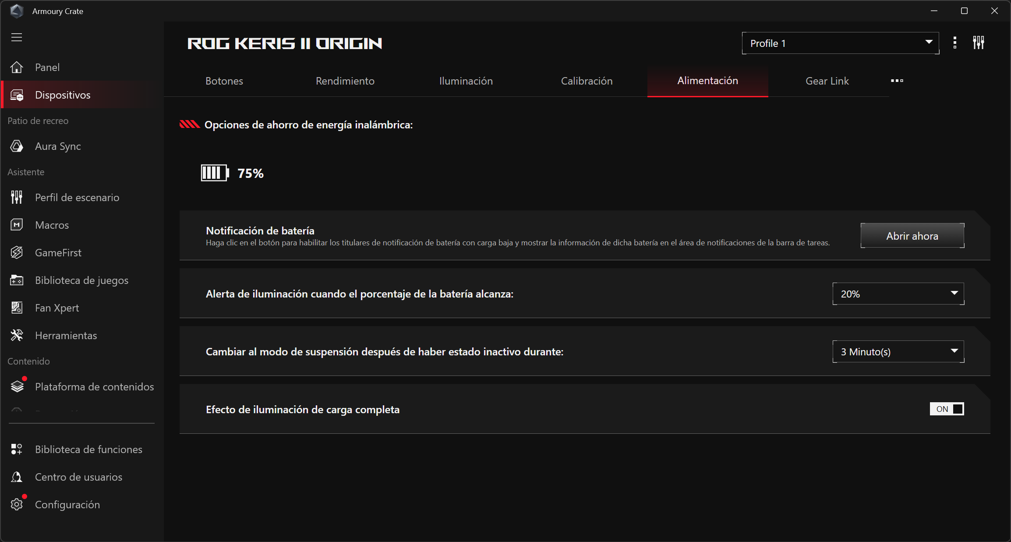Open the hamburger menu at top of sidebar
1011x542 pixels.
click(x=17, y=37)
